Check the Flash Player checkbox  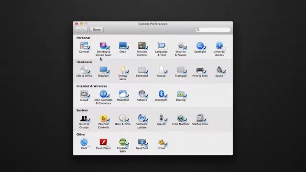[x=108, y=145]
